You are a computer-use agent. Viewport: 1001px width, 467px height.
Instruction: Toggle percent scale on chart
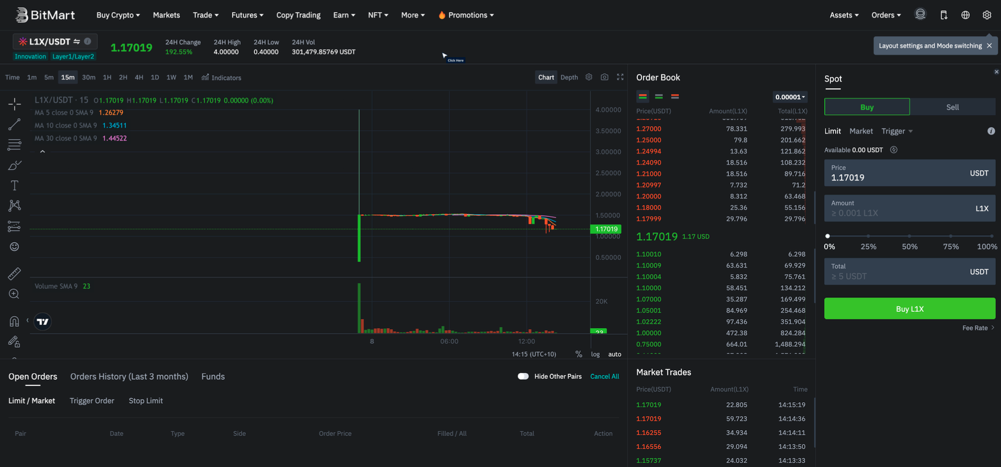[x=579, y=354]
